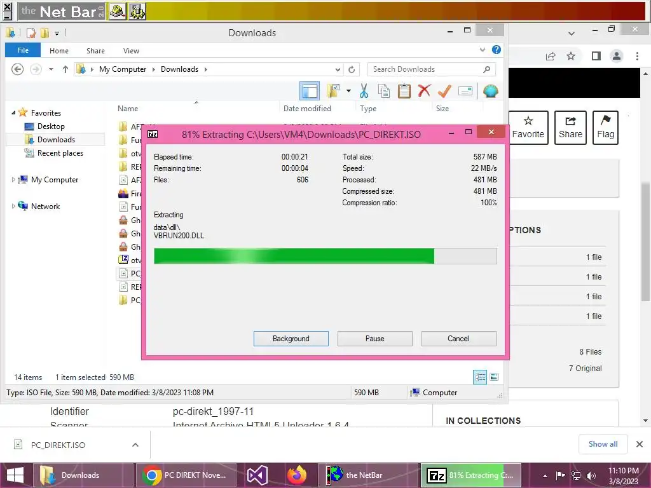Sort by Date modified column
The width and height of the screenshot is (651, 488).
[x=307, y=108]
